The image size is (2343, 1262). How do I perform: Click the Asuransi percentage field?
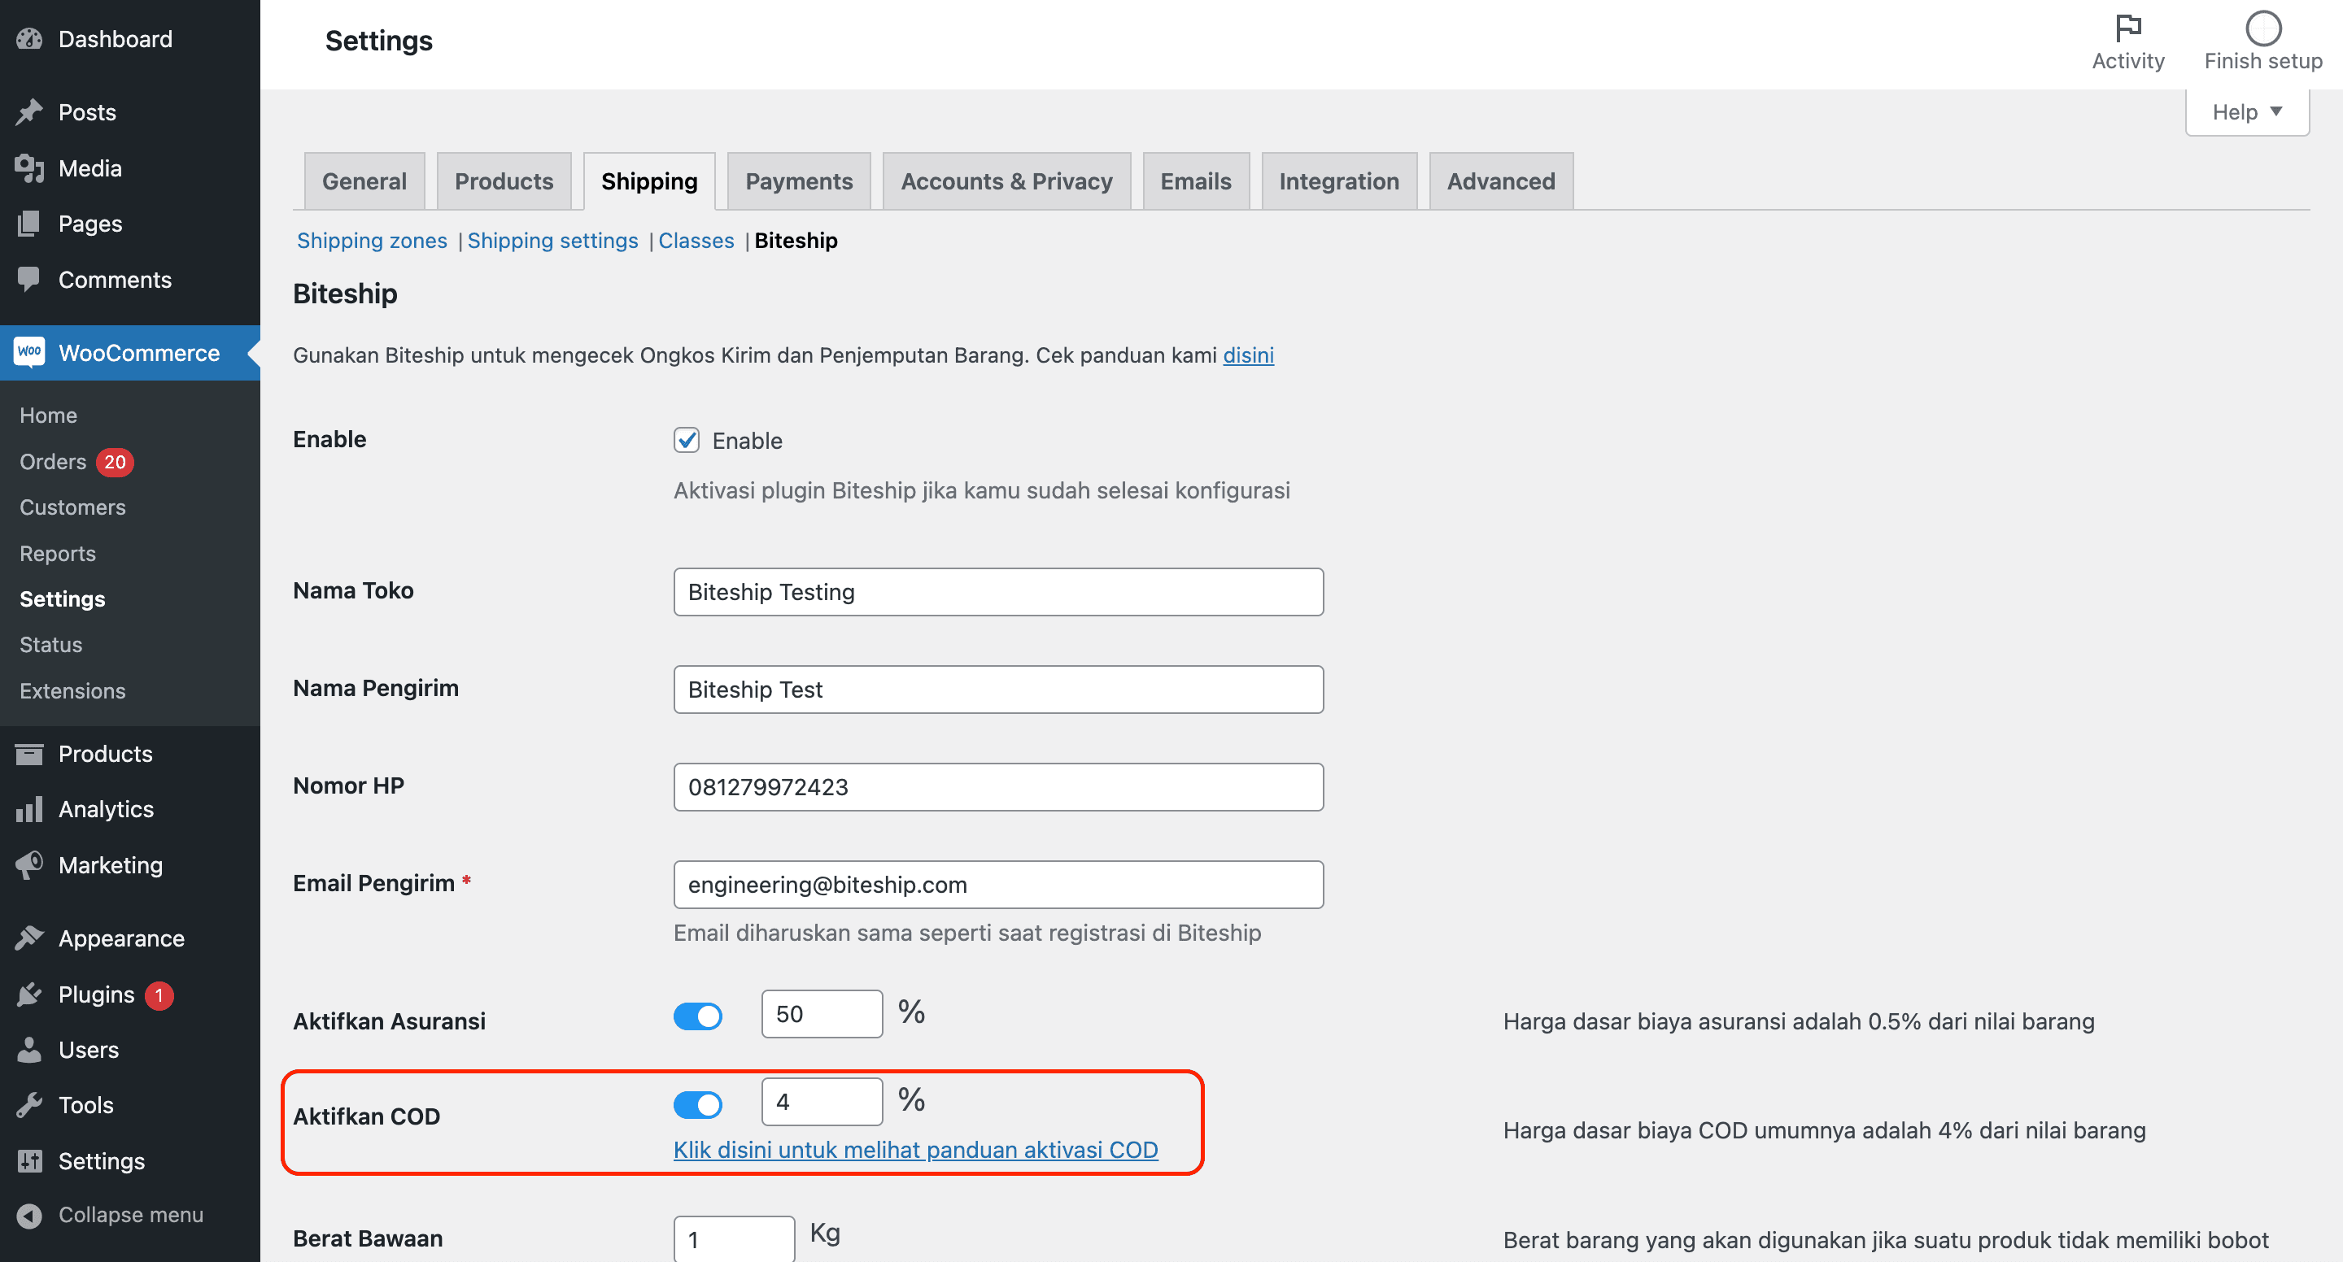[x=822, y=1014]
